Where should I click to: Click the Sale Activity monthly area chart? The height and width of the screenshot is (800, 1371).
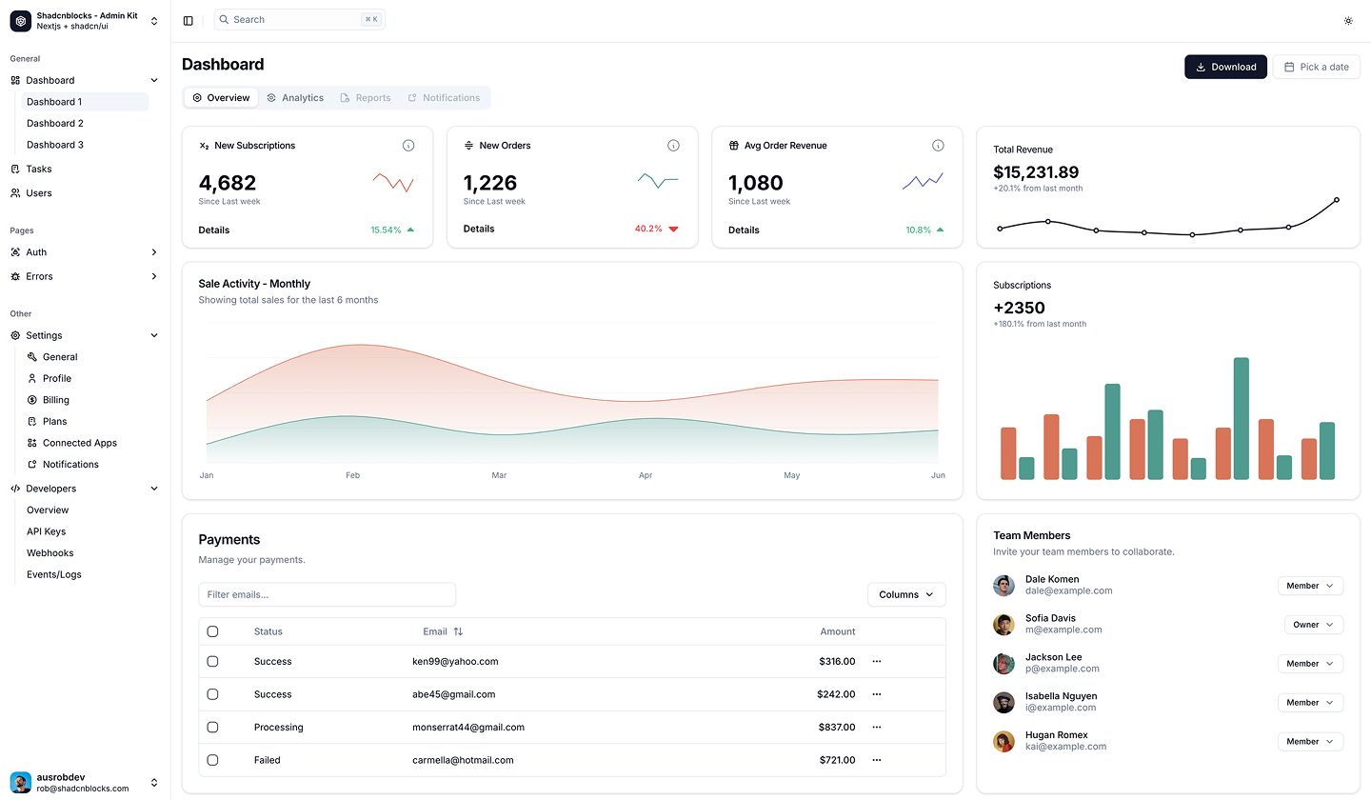point(571,400)
